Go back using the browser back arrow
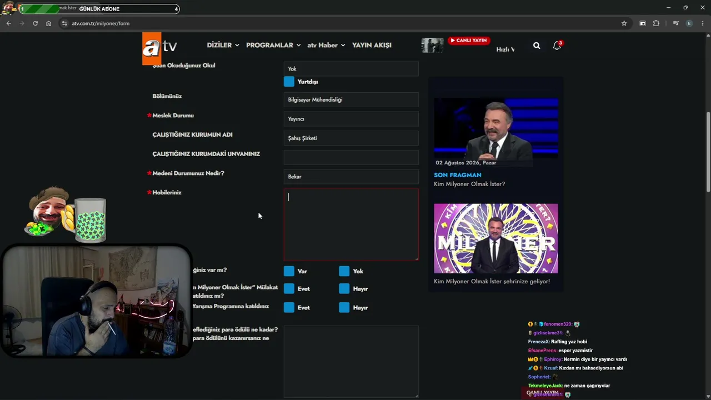Screen dimensions: 711x400 8,23
